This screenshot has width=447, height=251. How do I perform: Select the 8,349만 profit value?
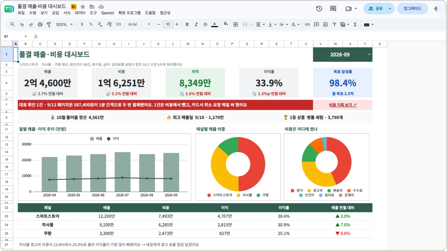coord(195,83)
